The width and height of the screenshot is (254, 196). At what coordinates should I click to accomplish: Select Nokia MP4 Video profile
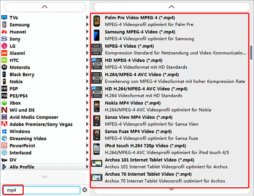[169, 106]
